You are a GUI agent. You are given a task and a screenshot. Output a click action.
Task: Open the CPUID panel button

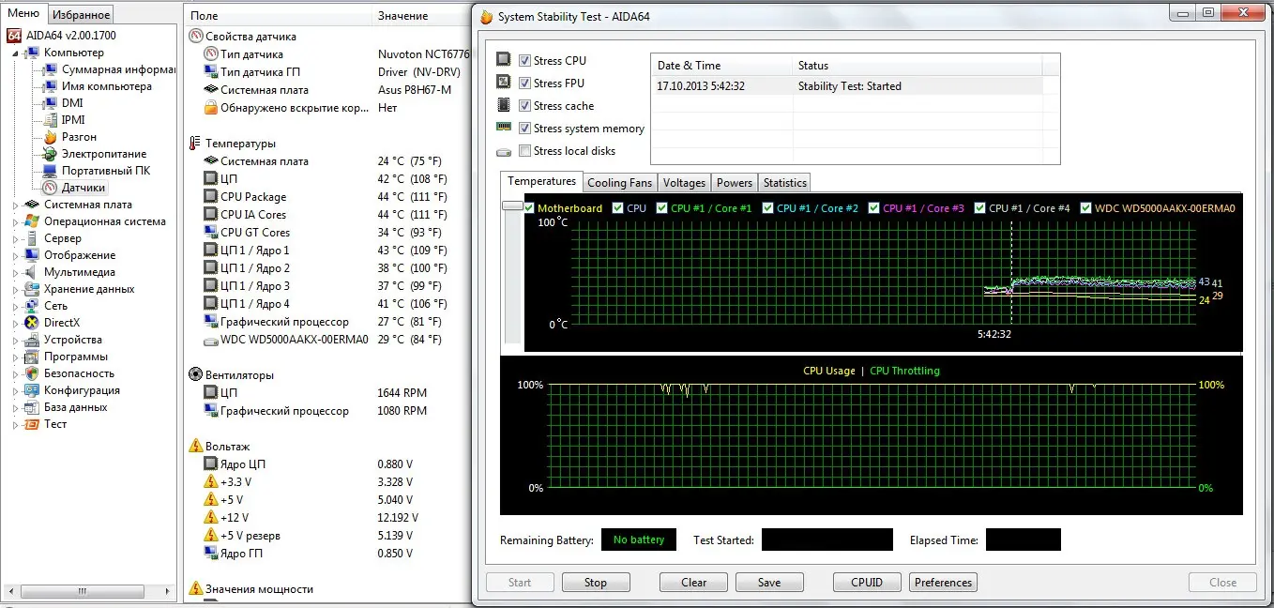coord(867,582)
